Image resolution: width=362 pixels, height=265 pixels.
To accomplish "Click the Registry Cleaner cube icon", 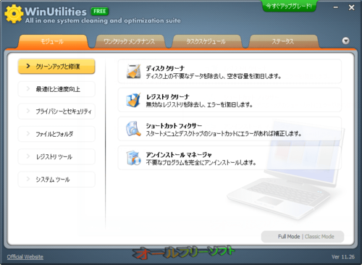I will [133, 100].
